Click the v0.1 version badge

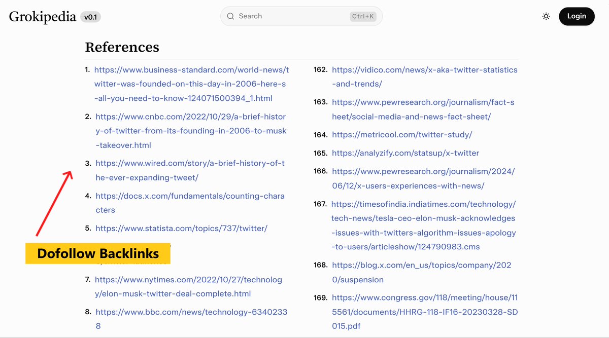[x=91, y=17]
